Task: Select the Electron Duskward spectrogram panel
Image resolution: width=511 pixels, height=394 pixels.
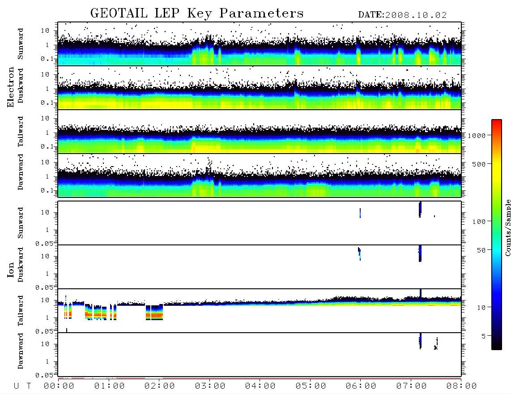Action: (260, 87)
